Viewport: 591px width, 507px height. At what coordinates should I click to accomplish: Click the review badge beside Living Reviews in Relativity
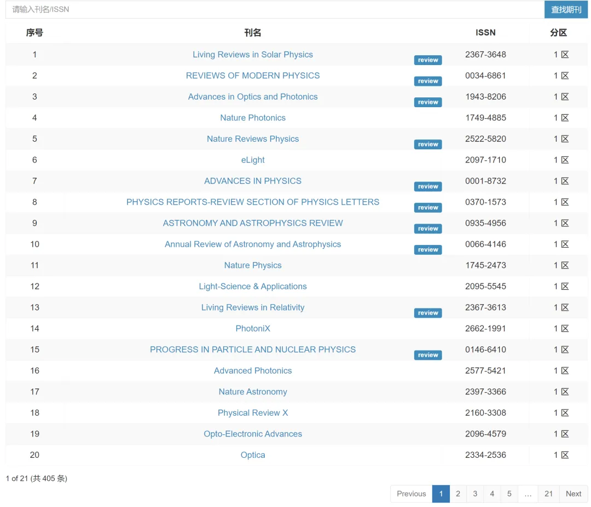(428, 313)
